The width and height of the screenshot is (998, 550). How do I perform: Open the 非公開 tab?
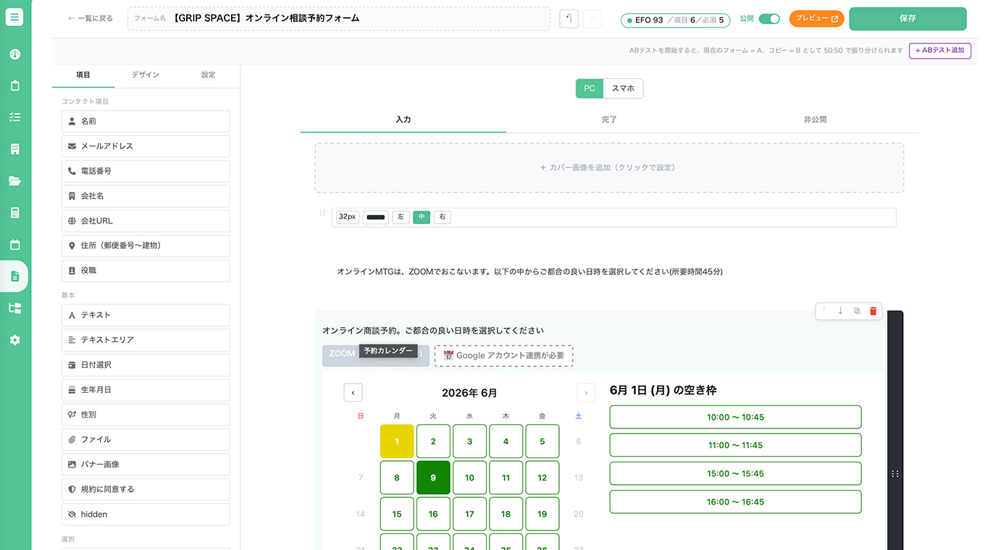(x=815, y=119)
